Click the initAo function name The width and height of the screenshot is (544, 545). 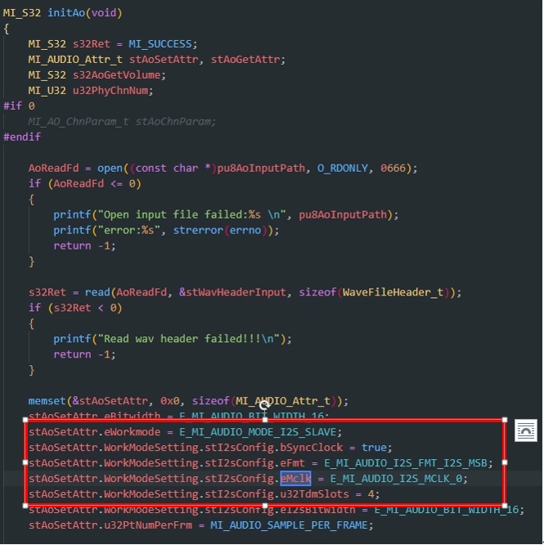tap(66, 13)
